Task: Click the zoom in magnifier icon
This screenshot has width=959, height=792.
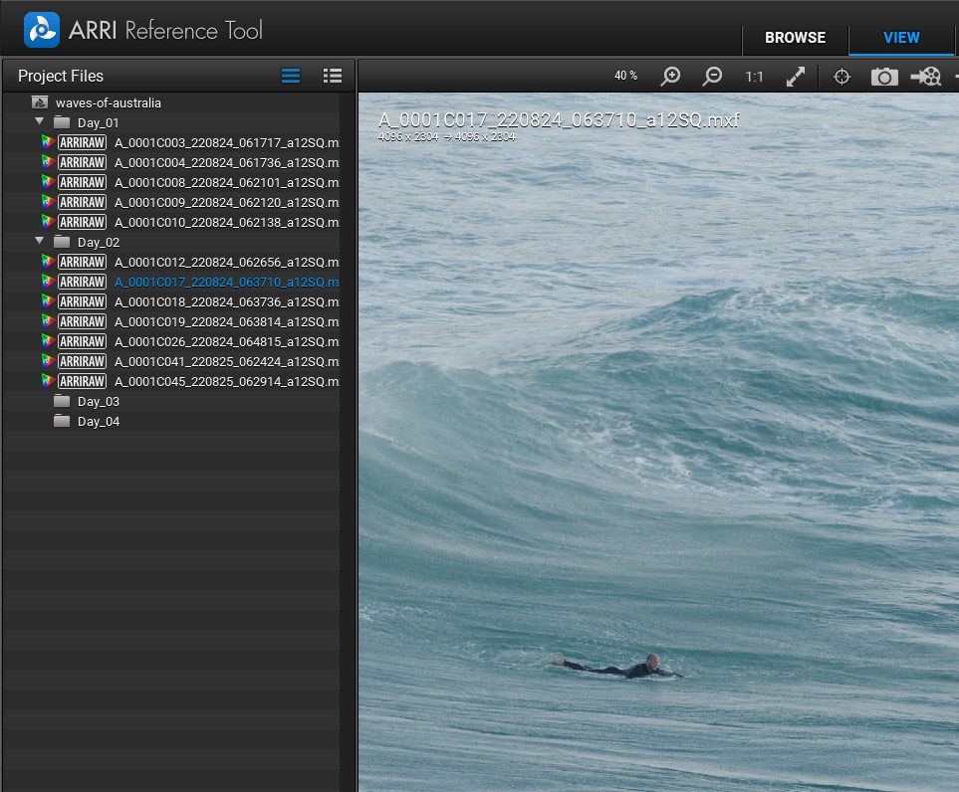Action: point(671,77)
